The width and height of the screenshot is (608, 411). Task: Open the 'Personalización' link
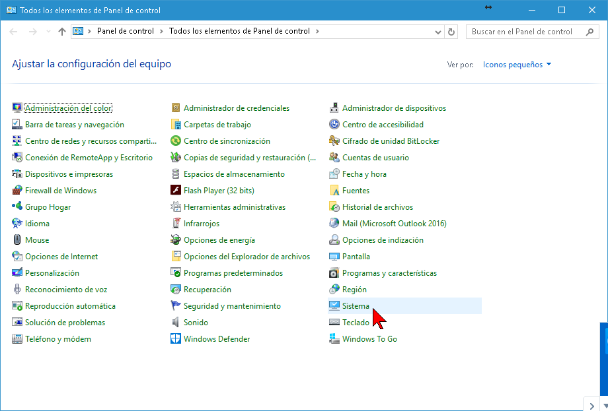(x=52, y=273)
